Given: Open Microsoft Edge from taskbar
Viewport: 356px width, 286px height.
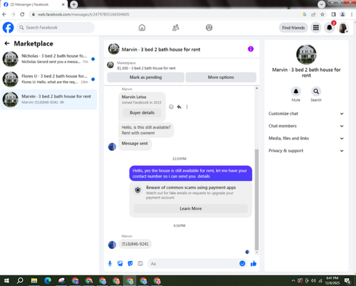Looking at the screenshot, I should 48,281.
